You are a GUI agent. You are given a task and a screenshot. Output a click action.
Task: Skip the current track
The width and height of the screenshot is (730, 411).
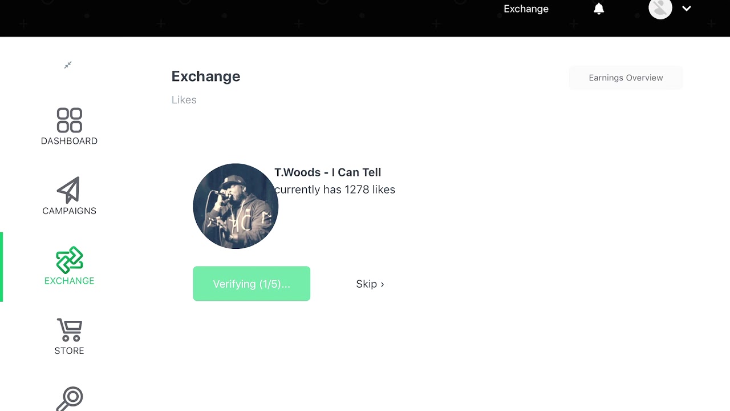(370, 284)
